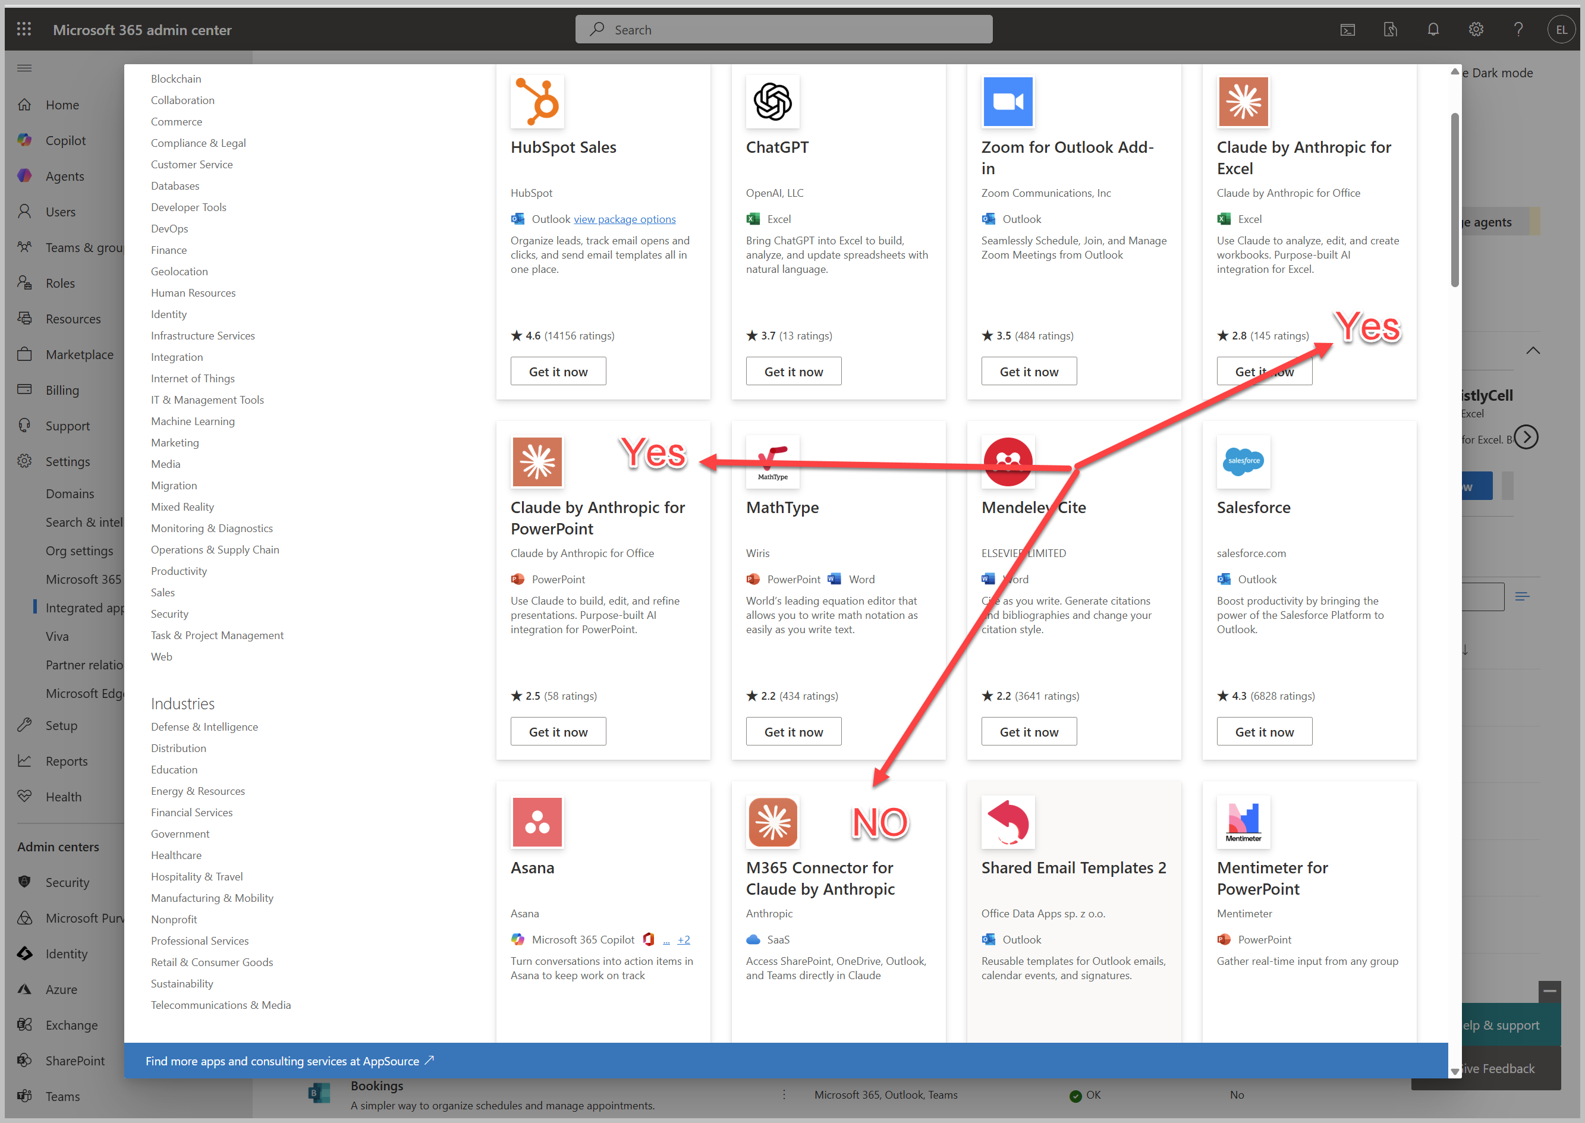Click the Exchange admin center icon
This screenshot has height=1123, width=1585.
[x=25, y=1025]
